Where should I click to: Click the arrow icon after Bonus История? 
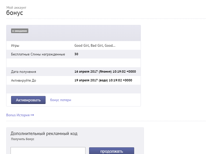[x=32, y=115]
